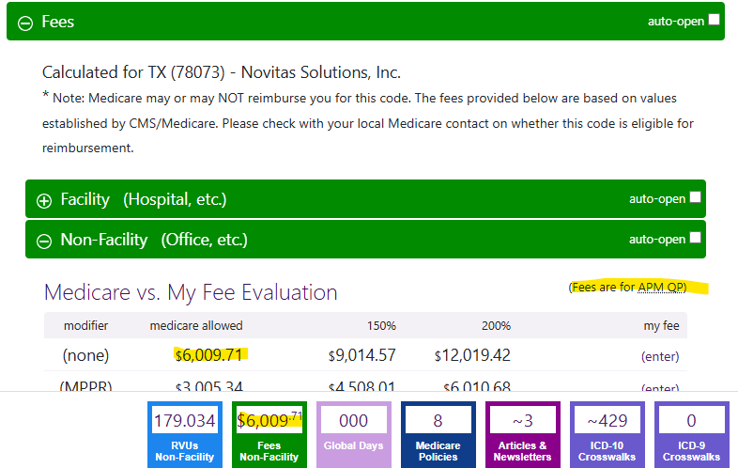Open the RVUs Non-Facility tile

(x=184, y=433)
